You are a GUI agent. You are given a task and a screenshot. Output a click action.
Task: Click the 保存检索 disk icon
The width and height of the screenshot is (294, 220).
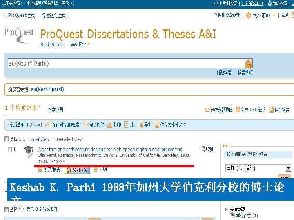coord(271,110)
